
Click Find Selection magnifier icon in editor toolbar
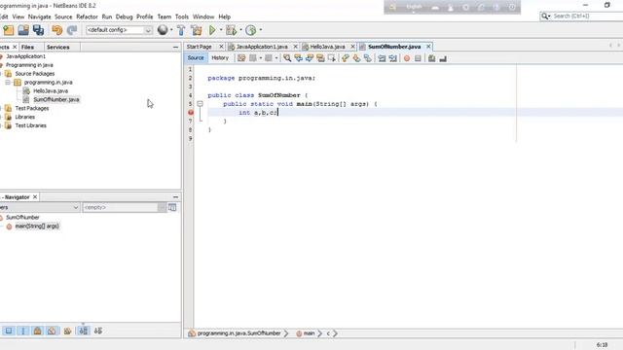tap(287, 58)
